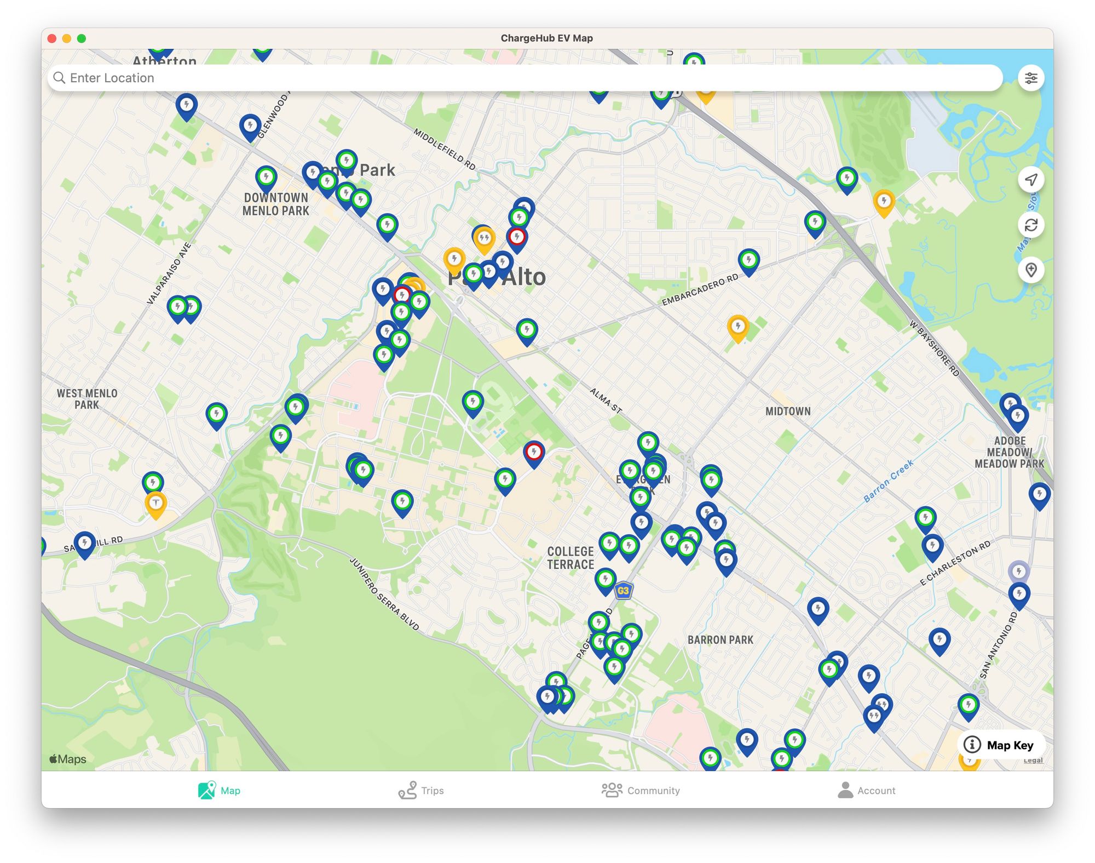Open the Account tab
Screen dimensions: 1095x863
867,790
